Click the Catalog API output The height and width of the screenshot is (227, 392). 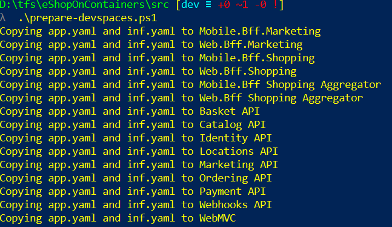coord(233,125)
